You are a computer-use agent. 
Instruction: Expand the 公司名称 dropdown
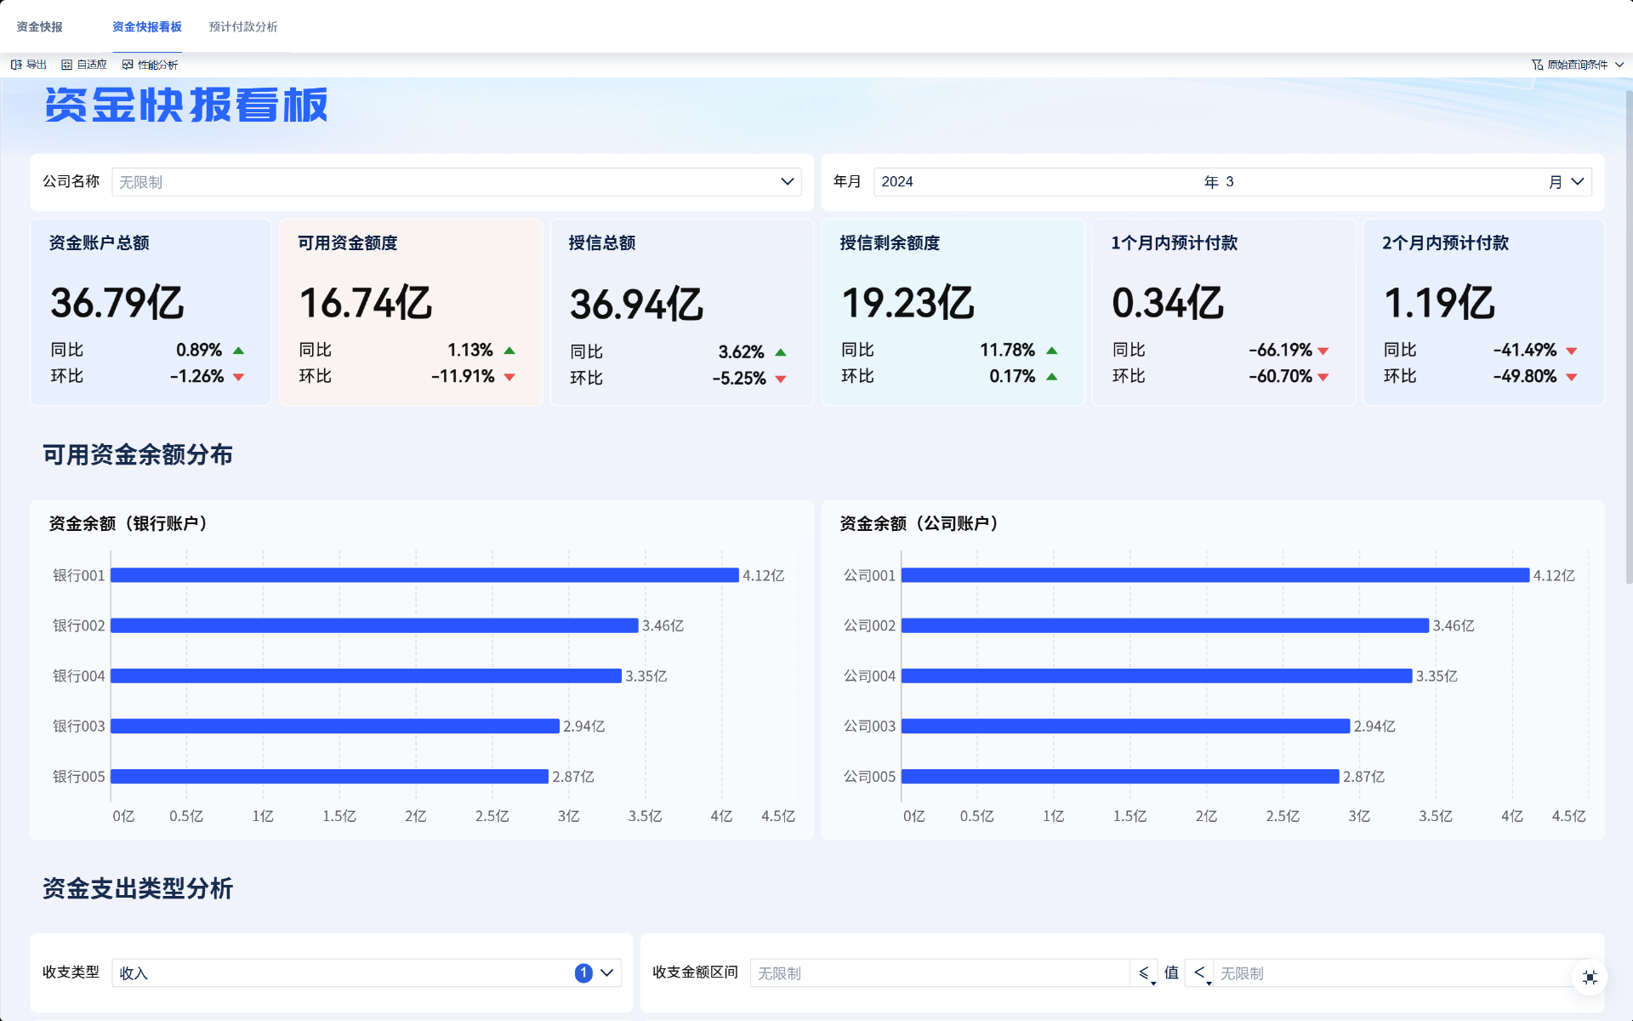coord(787,181)
